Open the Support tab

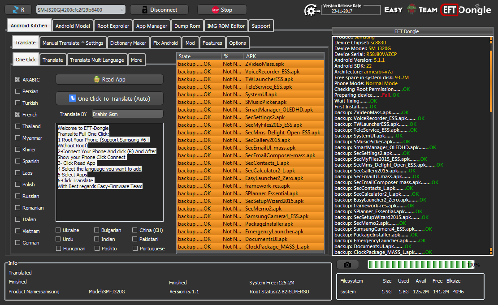click(x=261, y=26)
